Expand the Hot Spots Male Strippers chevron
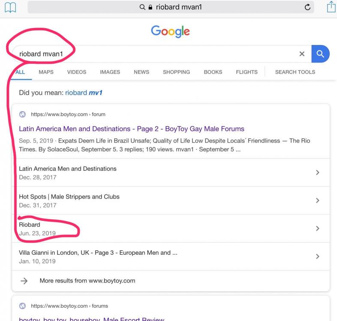 coord(317,200)
